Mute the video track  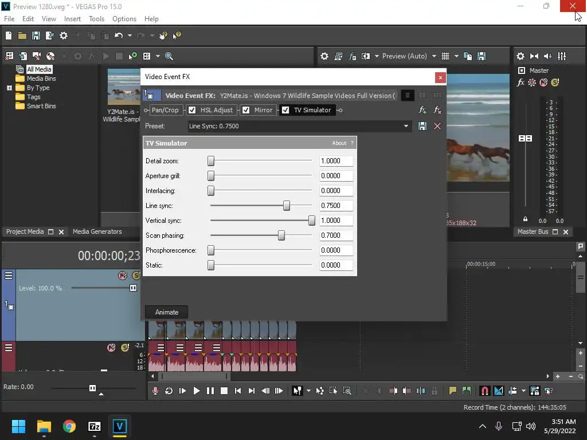point(123,276)
